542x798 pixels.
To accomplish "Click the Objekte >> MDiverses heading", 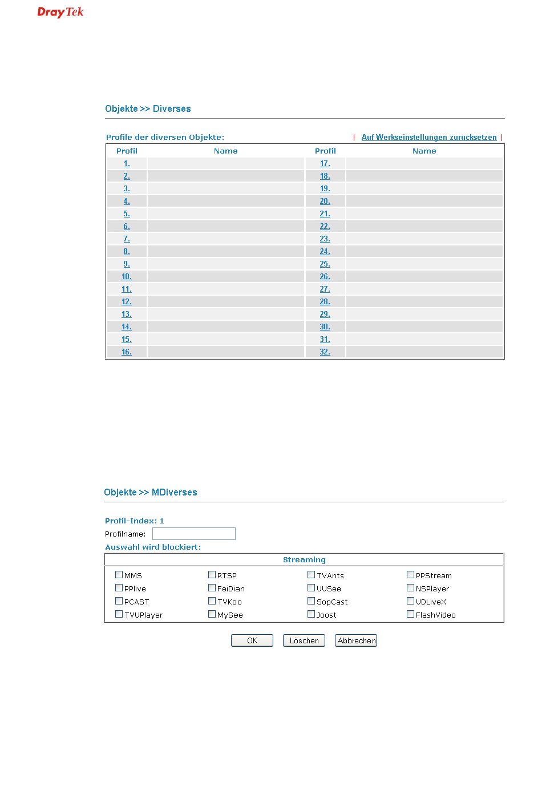I will point(151,493).
